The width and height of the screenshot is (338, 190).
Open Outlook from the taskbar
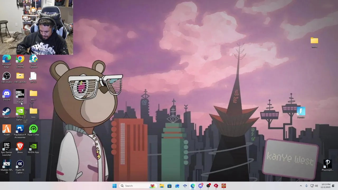click(177, 186)
